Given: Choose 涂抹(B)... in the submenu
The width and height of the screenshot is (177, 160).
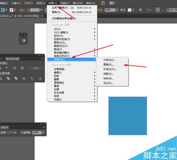Looking at the screenshot, I should pos(112,78).
